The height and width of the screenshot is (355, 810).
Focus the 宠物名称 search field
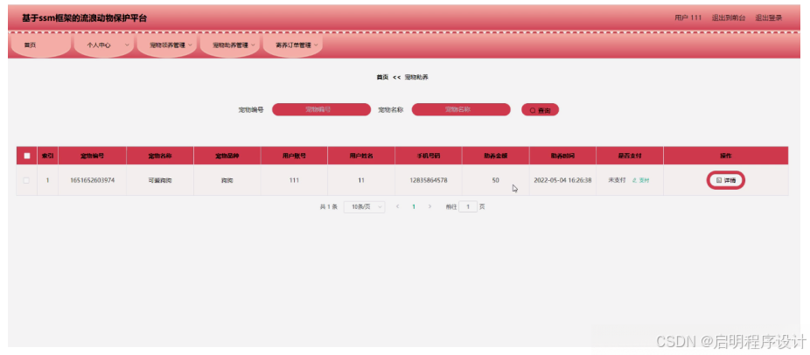coord(461,109)
